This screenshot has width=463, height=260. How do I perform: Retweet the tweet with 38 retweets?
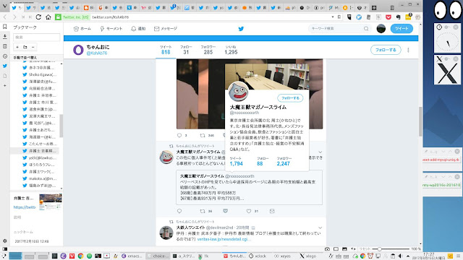[x=206, y=211]
